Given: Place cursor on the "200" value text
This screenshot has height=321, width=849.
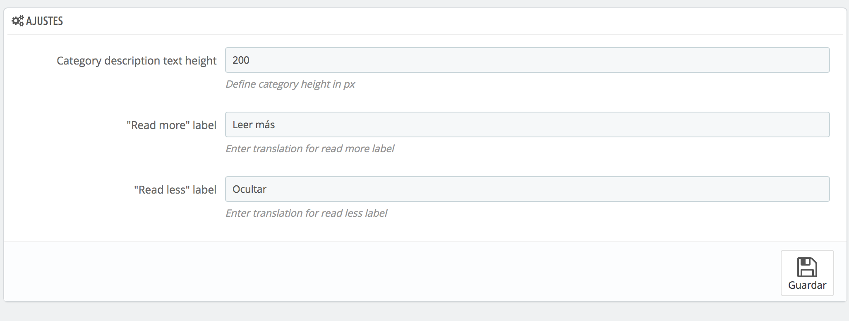Looking at the screenshot, I should pos(241,60).
